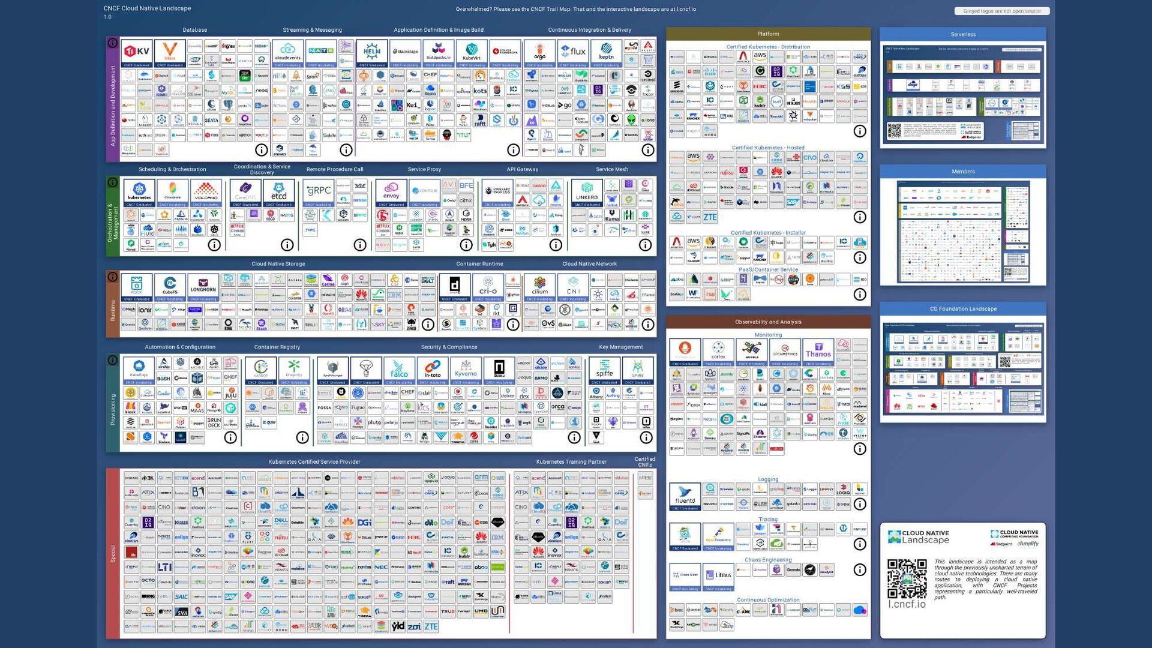Screen dimensions: 1152x648
Task: Show info for the Logging section
Action: pyautogui.click(x=860, y=504)
